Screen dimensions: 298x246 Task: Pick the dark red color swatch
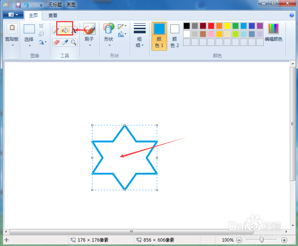(x=203, y=26)
